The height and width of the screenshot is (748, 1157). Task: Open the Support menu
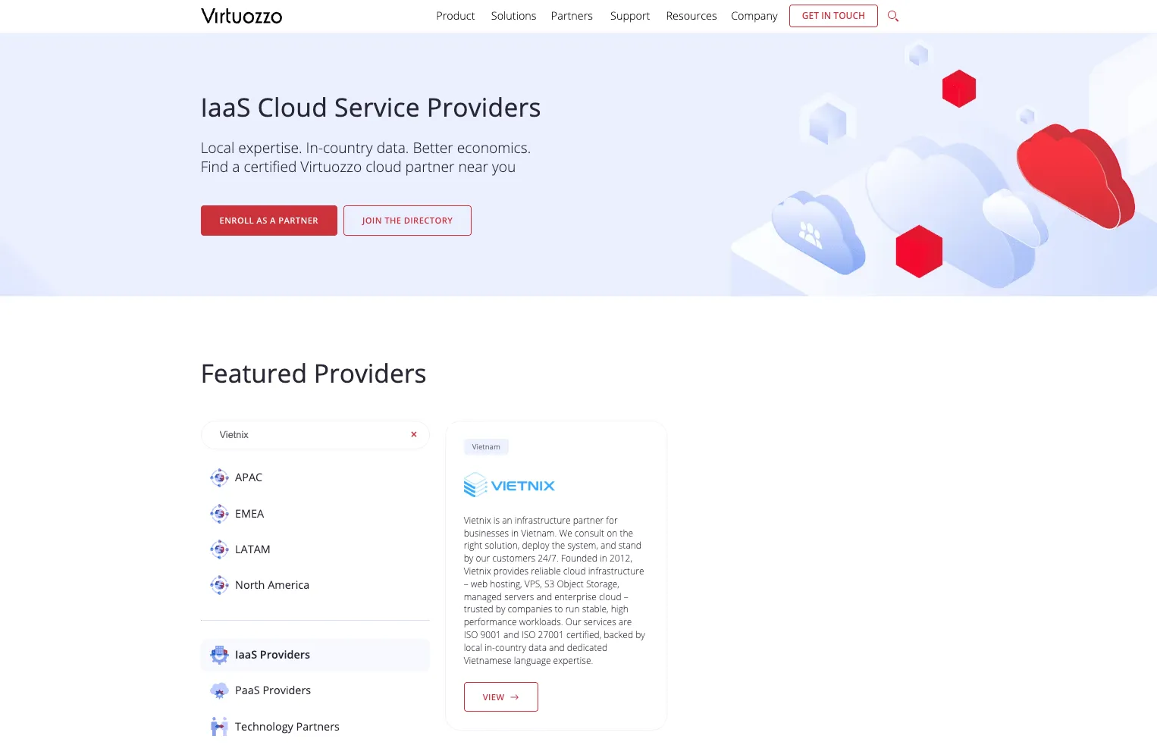[629, 16]
